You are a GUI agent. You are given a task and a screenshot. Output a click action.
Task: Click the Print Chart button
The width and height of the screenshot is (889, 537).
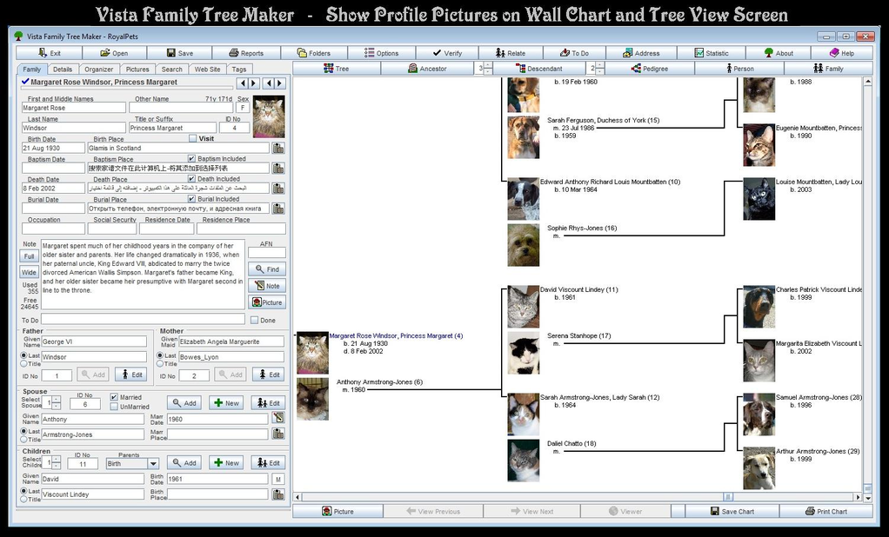826,511
